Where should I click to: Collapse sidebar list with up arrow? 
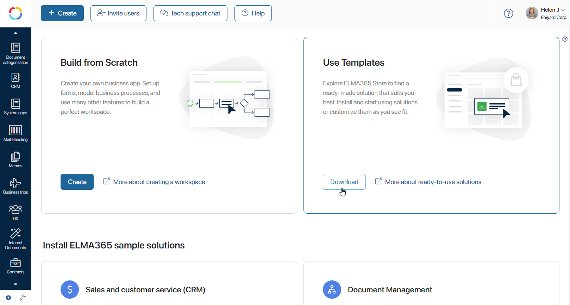[x=15, y=33]
